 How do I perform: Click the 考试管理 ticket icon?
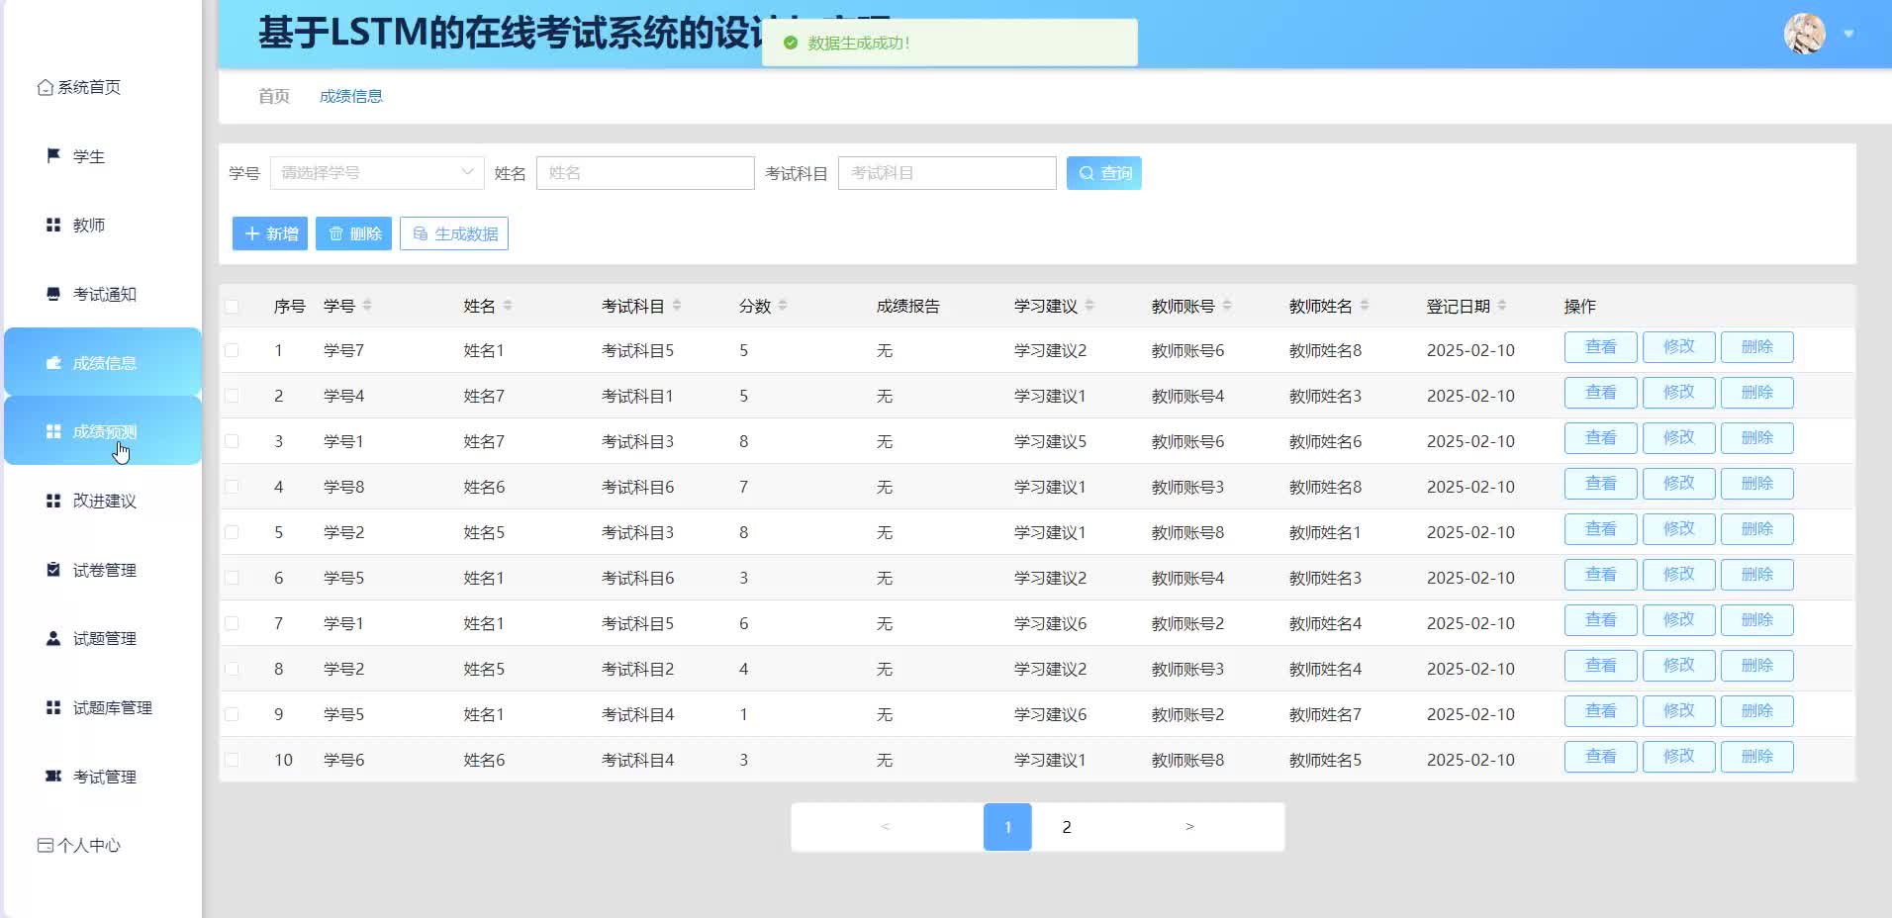click(53, 776)
